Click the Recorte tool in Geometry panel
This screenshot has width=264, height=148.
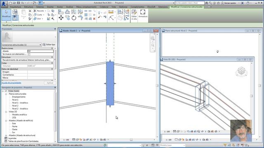click(x=39, y=11)
